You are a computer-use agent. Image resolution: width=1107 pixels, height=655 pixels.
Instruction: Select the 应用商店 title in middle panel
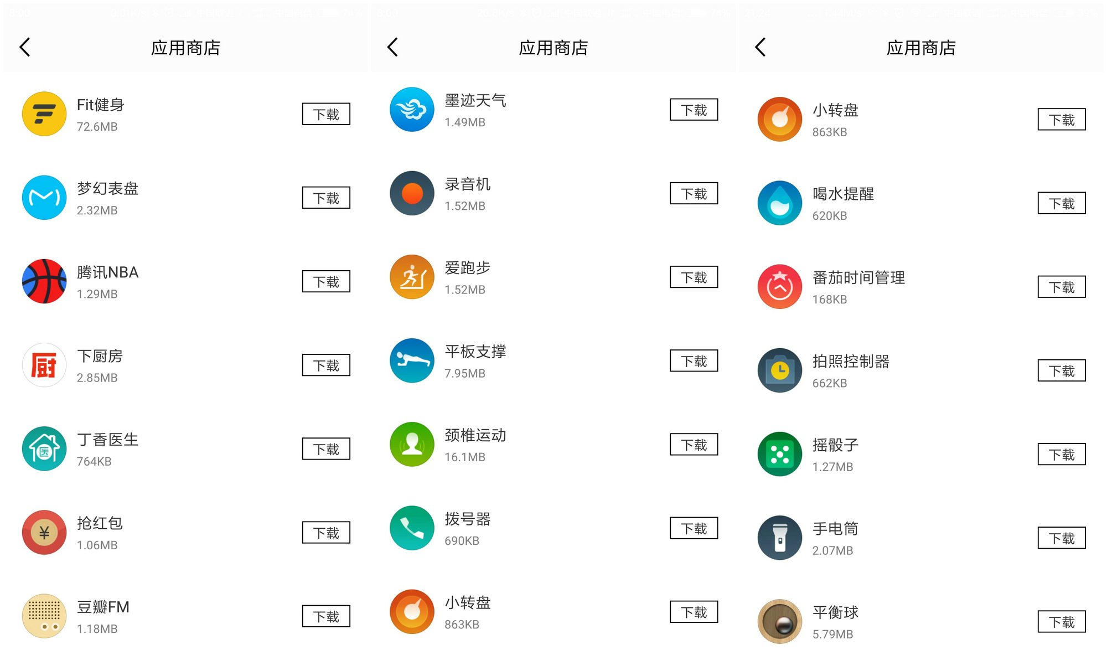point(555,48)
